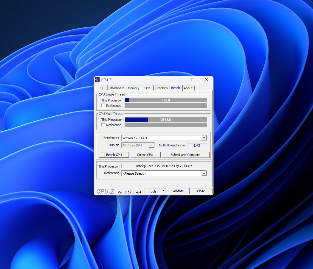Select the SPD tab
Screen dimensions: 313x269
[x=147, y=88]
